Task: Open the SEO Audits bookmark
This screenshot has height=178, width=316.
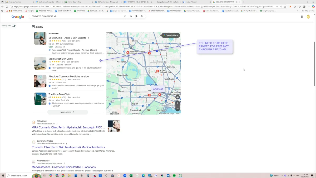Action: pyautogui.click(x=95, y=11)
